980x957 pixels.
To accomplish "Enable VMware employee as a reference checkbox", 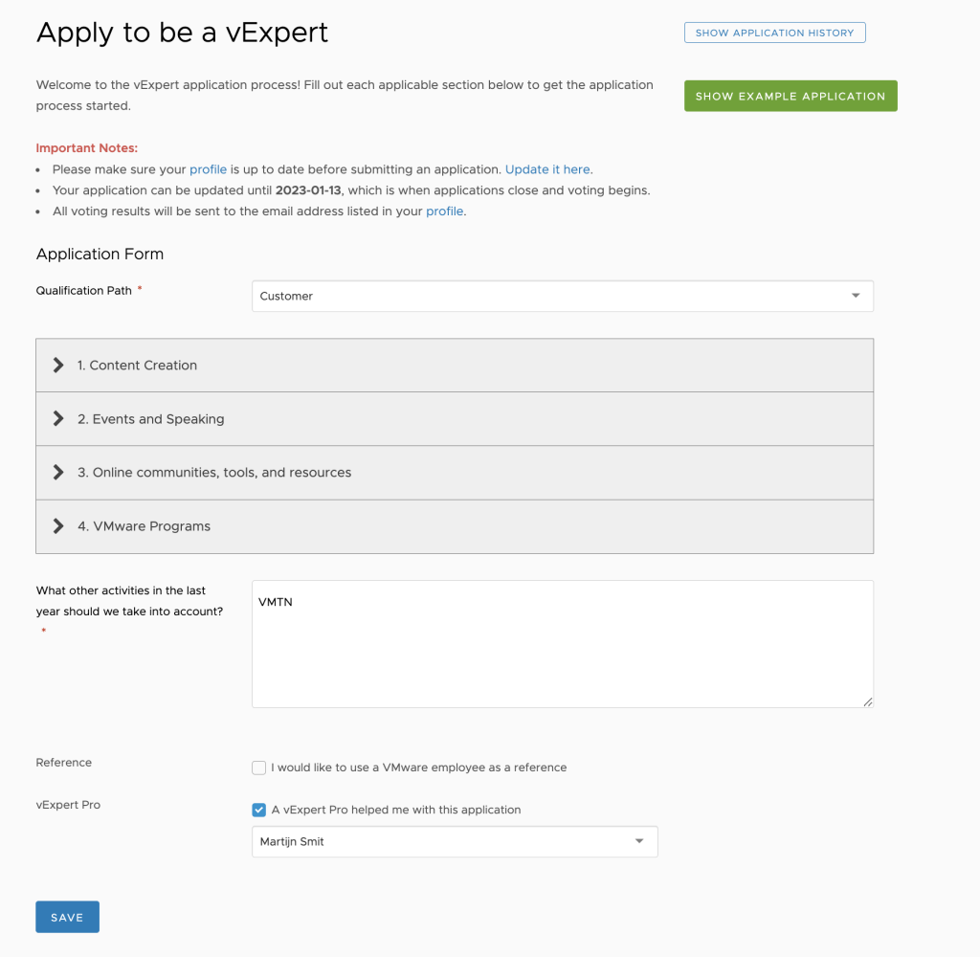I will tap(259, 768).
